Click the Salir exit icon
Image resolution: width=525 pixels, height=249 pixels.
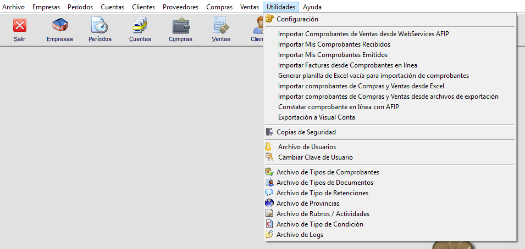(x=20, y=26)
